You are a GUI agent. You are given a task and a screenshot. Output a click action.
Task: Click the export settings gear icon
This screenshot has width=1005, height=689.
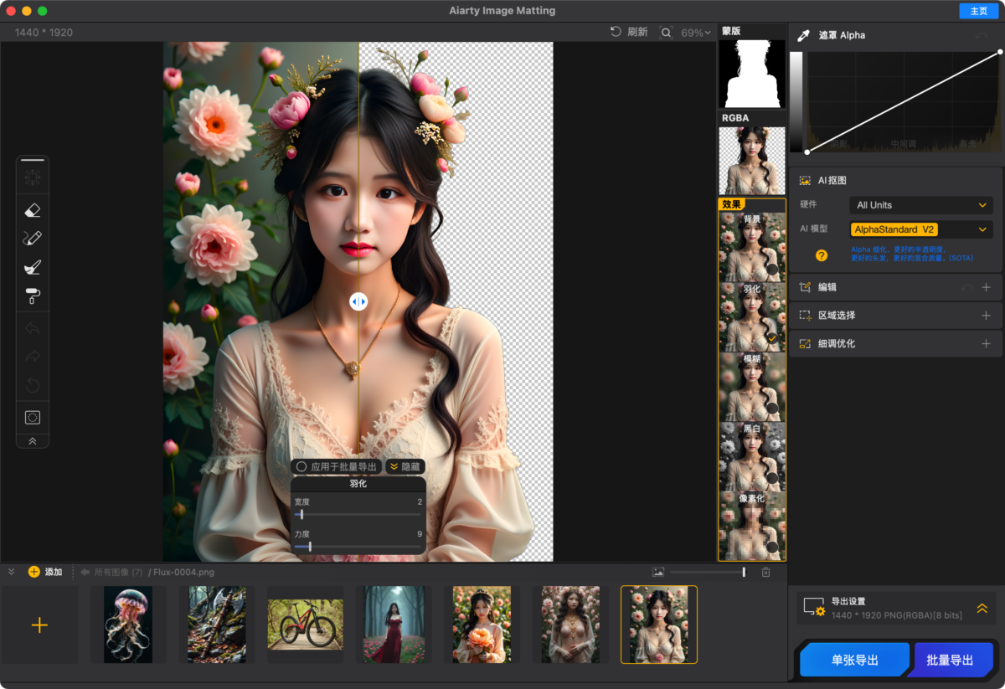pyautogui.click(x=814, y=608)
